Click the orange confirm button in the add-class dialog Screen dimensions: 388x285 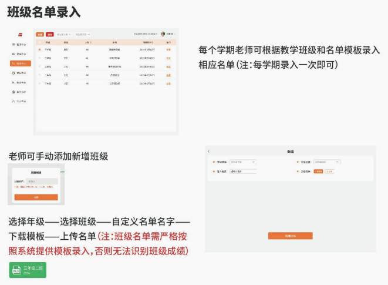pyautogui.click(x=36, y=197)
